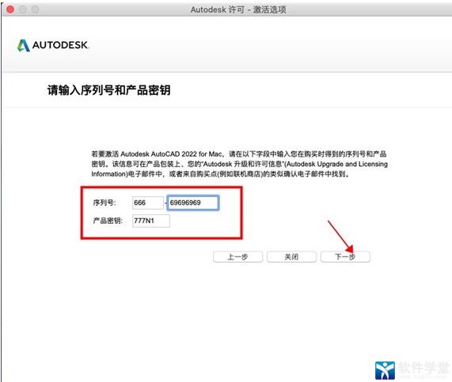The image size is (452, 382).
Task: Click the 序列号 label
Action: 104,202
